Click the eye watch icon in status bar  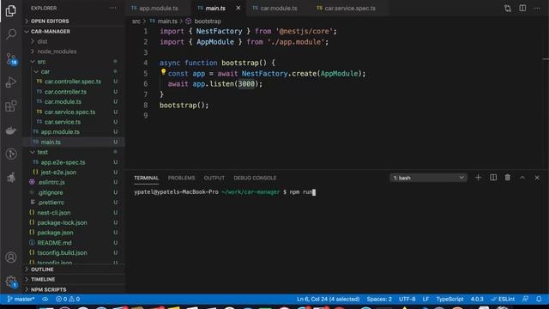(45, 300)
